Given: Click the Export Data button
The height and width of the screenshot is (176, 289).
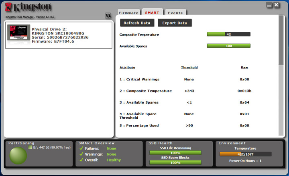Looking at the screenshot, I should tap(175, 23).
